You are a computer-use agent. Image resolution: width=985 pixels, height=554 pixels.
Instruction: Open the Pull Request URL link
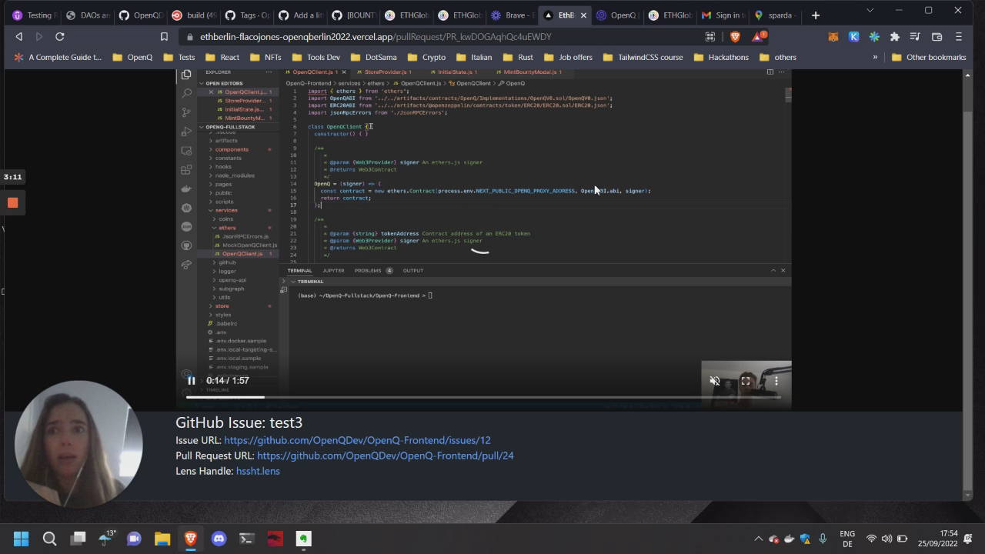[x=385, y=456]
